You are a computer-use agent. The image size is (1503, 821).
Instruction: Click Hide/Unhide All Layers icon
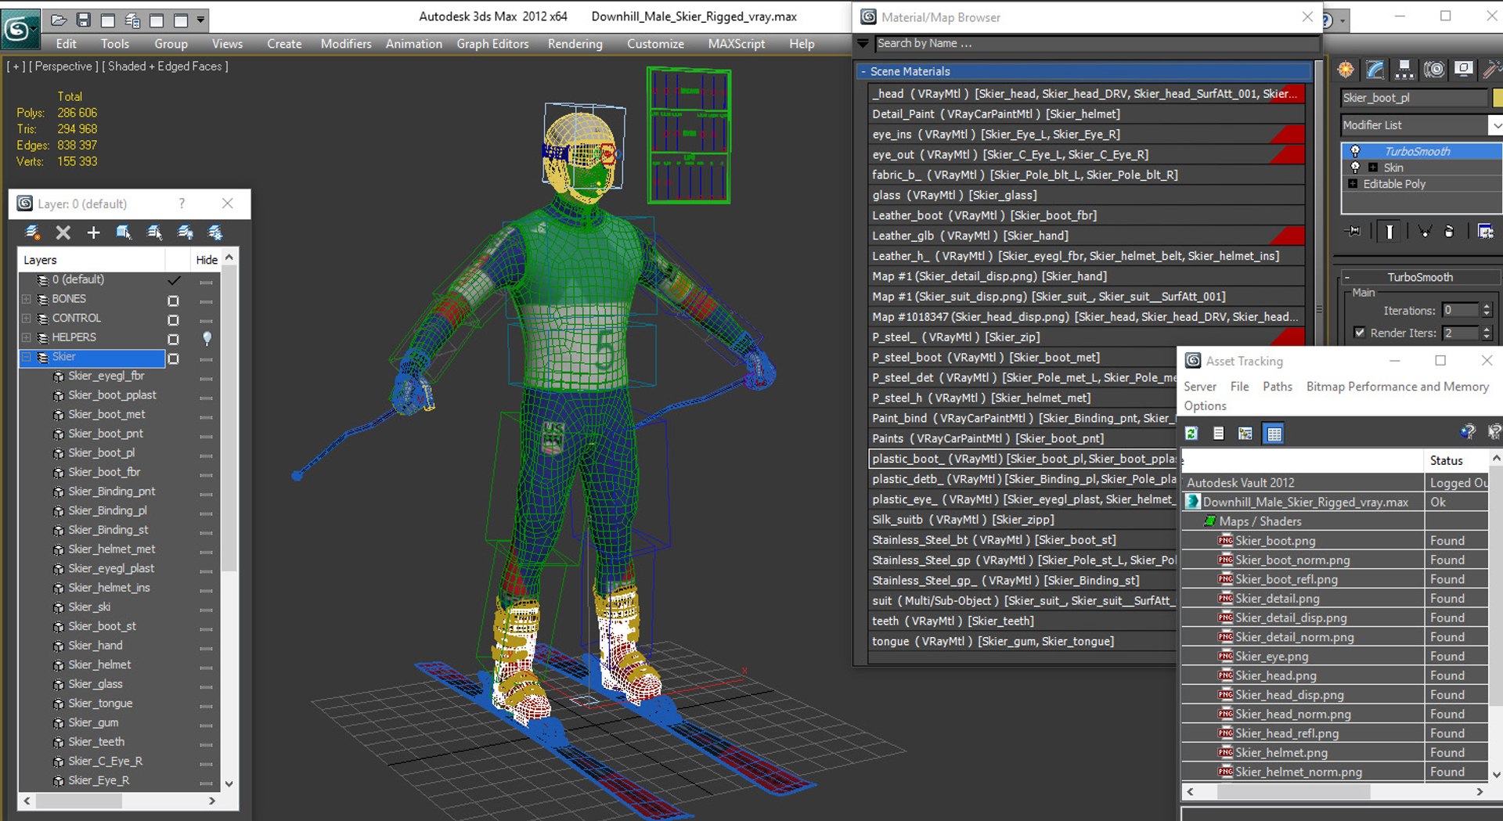coord(185,232)
